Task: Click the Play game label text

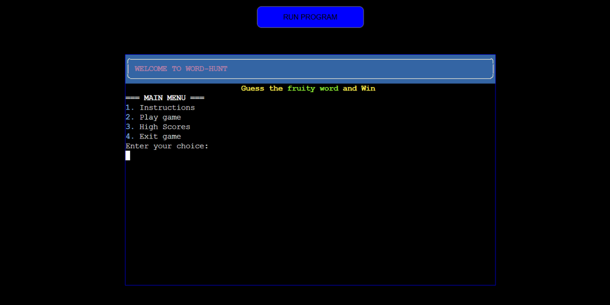Action: (x=160, y=117)
